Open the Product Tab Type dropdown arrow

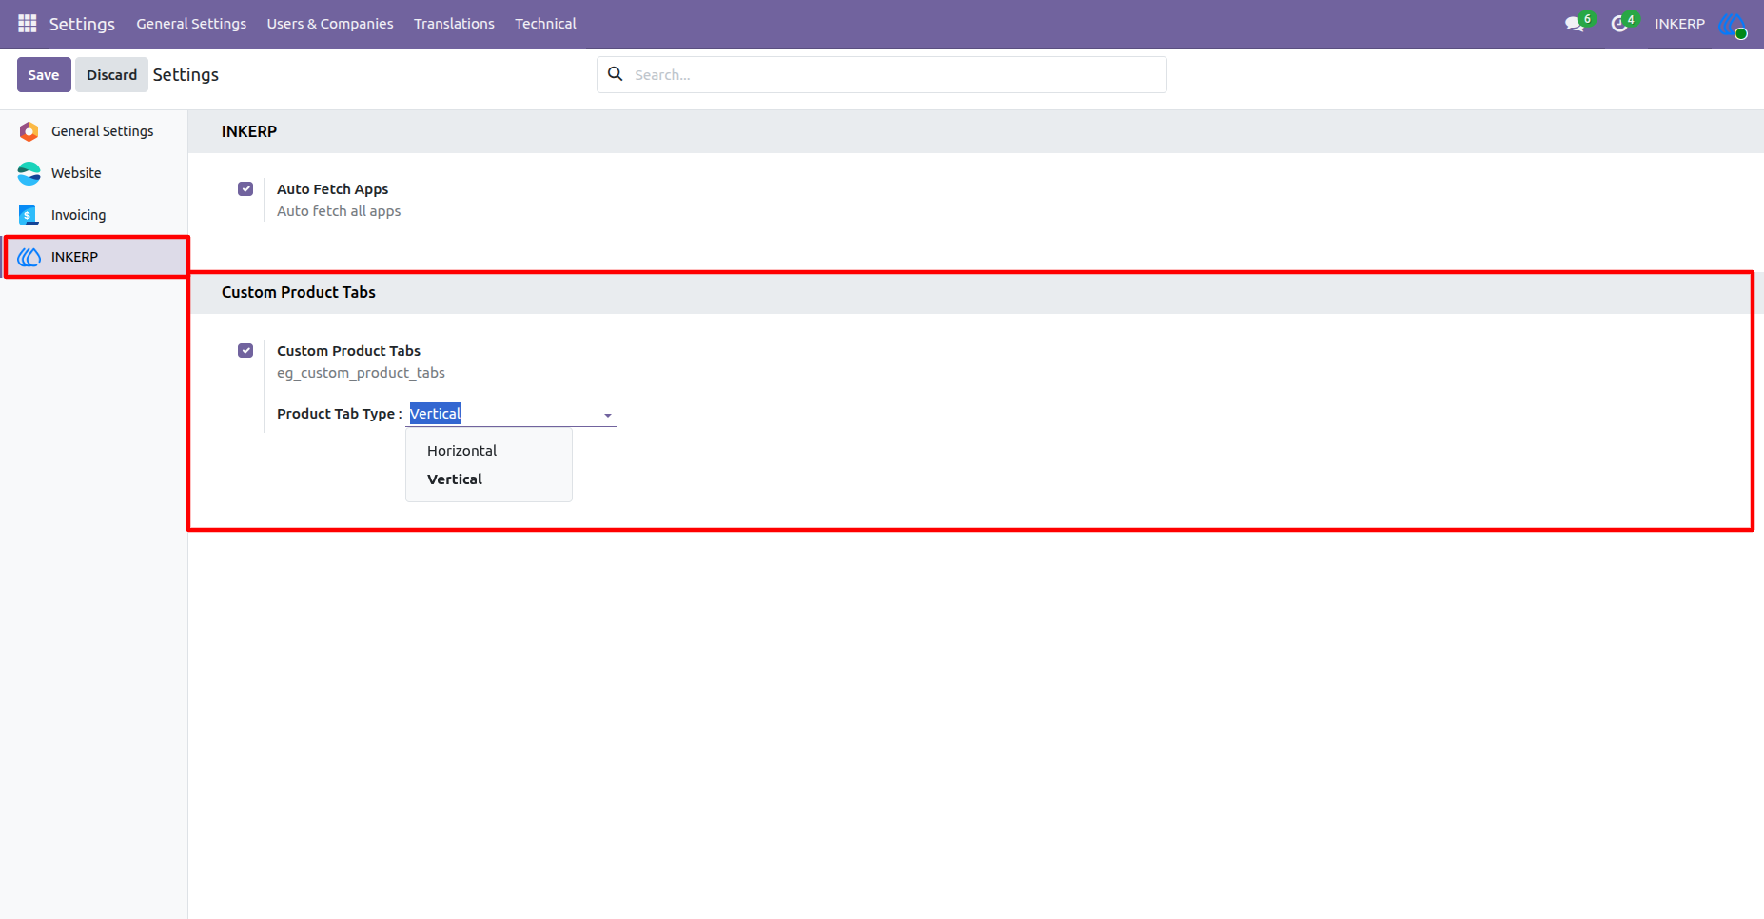pyautogui.click(x=608, y=415)
